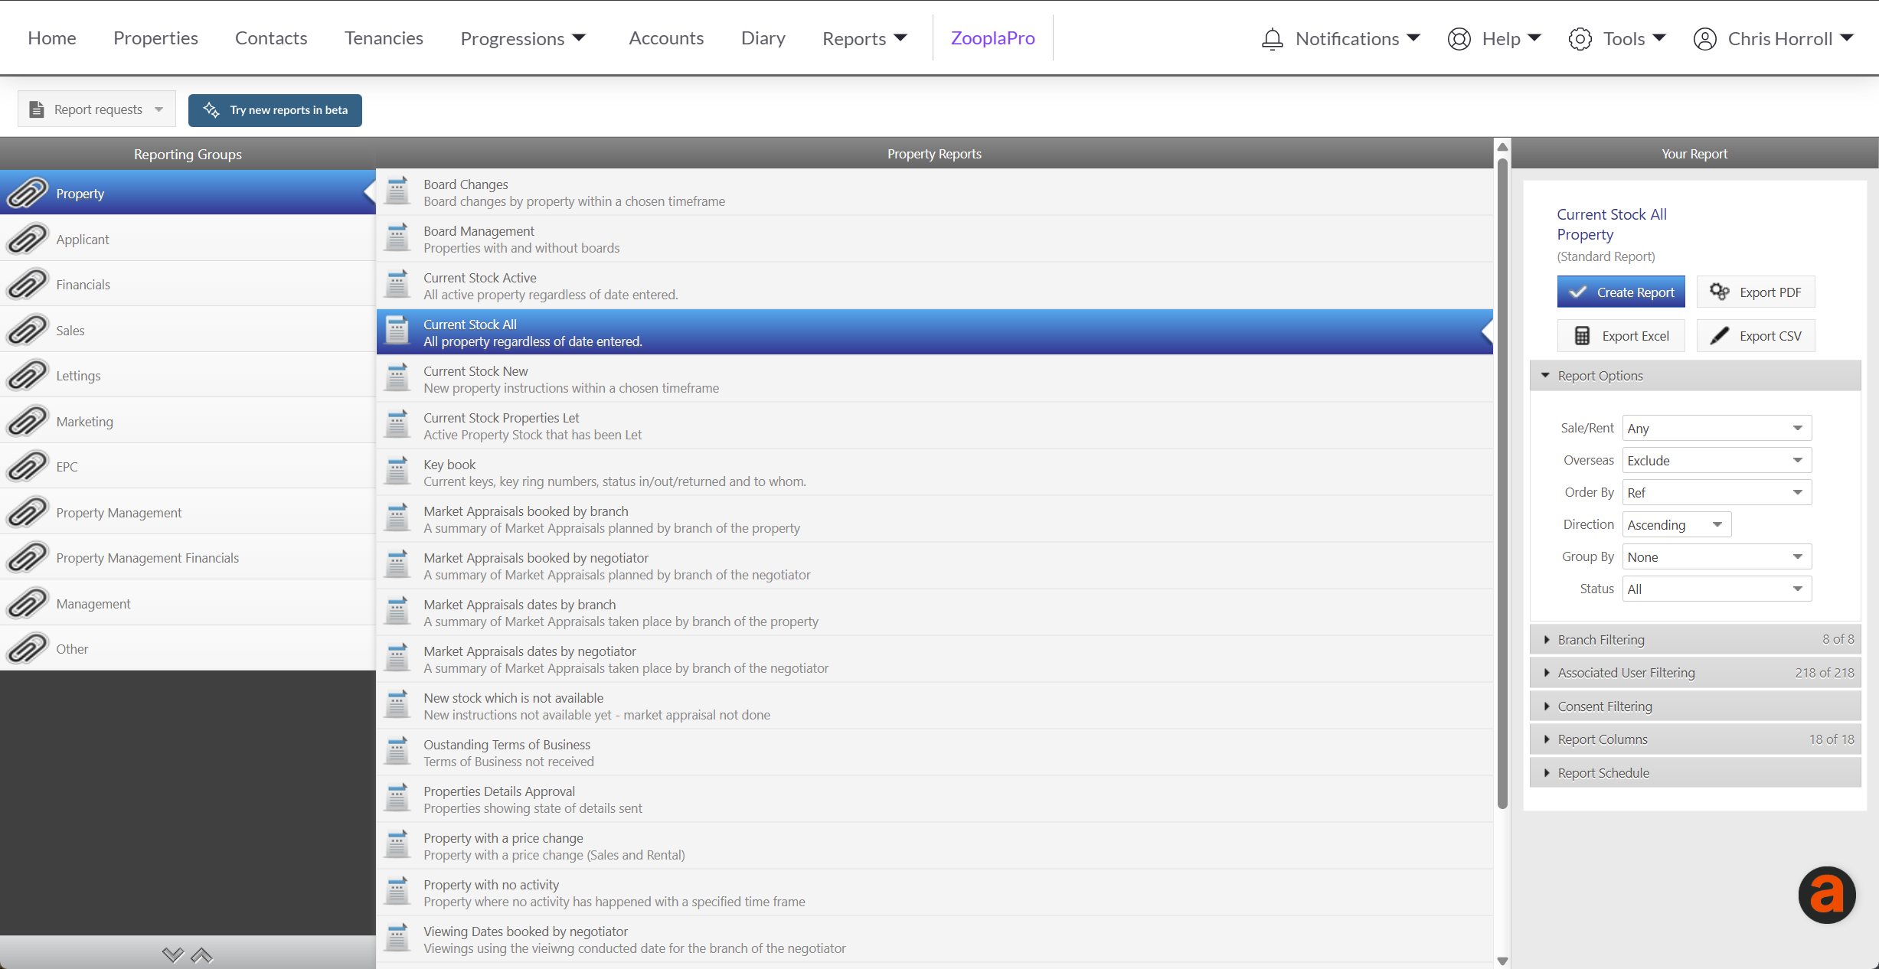Go to the Tenancies page
The image size is (1879, 969).
(x=384, y=38)
